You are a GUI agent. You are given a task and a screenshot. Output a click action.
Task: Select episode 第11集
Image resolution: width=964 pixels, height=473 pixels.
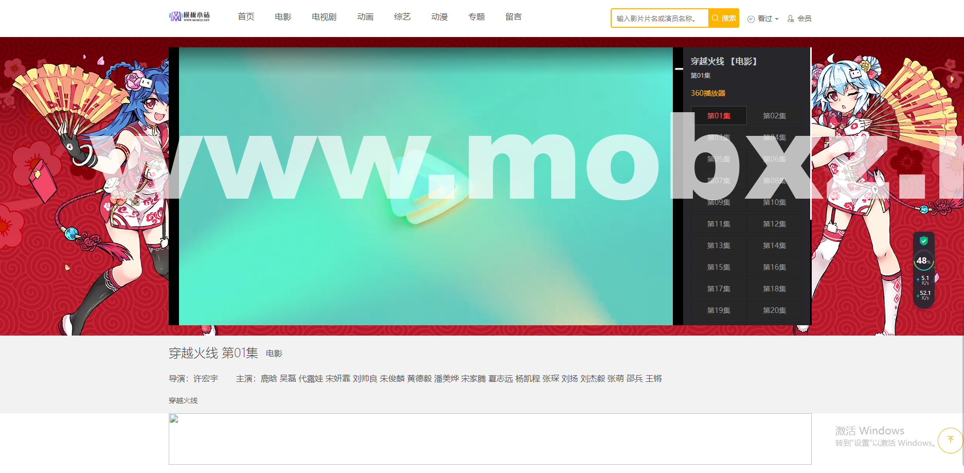coord(719,224)
